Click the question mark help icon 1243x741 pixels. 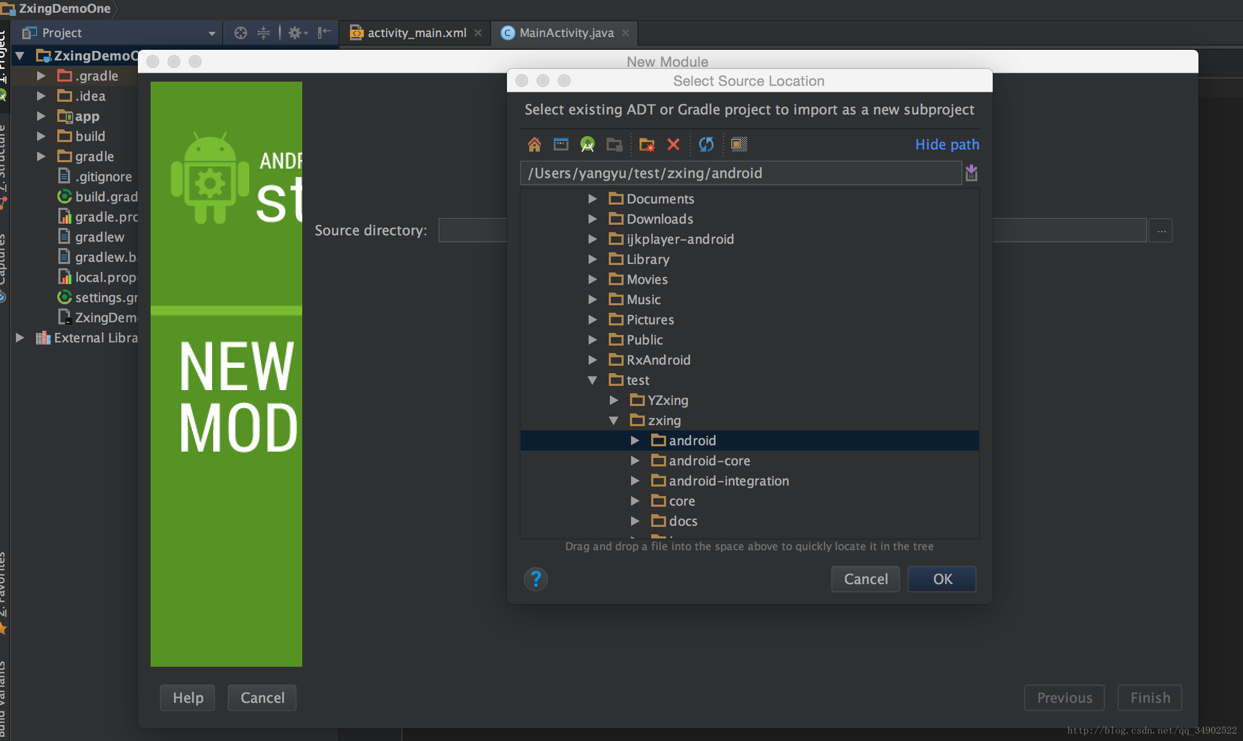(x=536, y=579)
